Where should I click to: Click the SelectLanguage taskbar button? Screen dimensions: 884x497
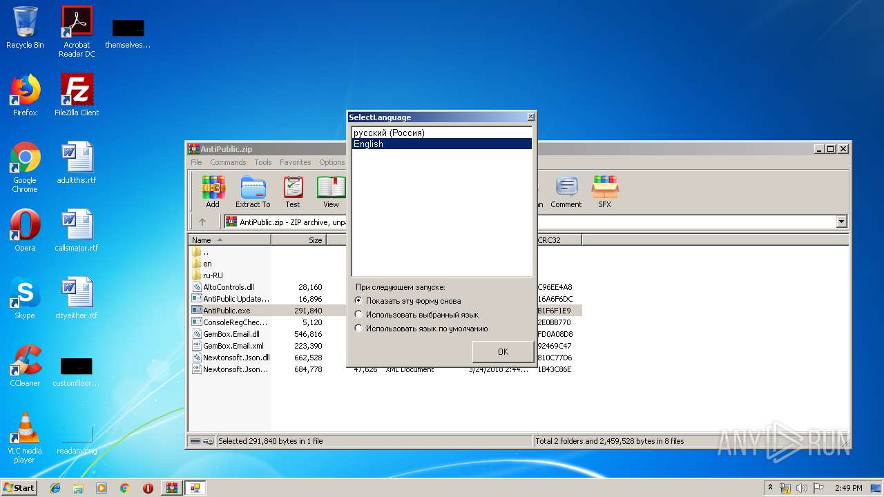click(x=195, y=488)
